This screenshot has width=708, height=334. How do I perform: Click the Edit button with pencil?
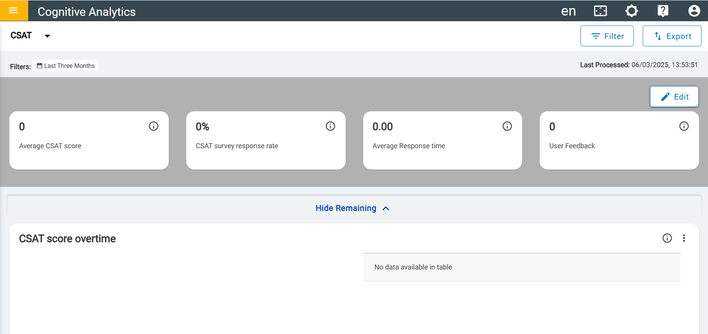(x=674, y=97)
